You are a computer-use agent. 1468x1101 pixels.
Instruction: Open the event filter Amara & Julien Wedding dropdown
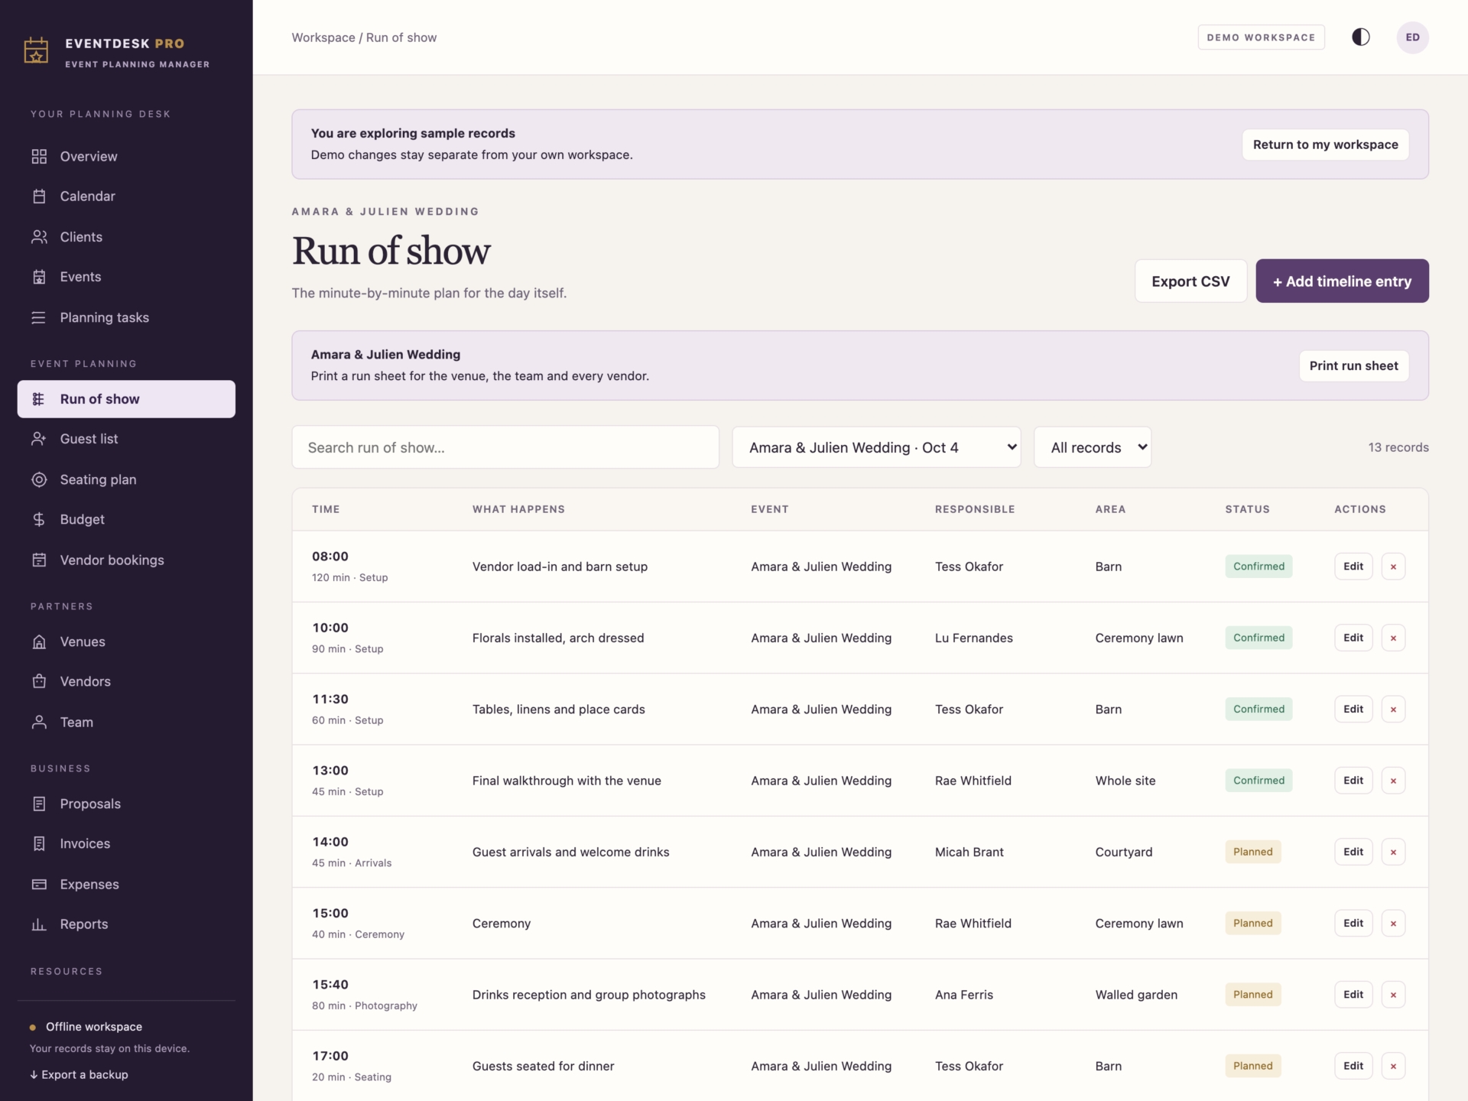click(x=876, y=447)
